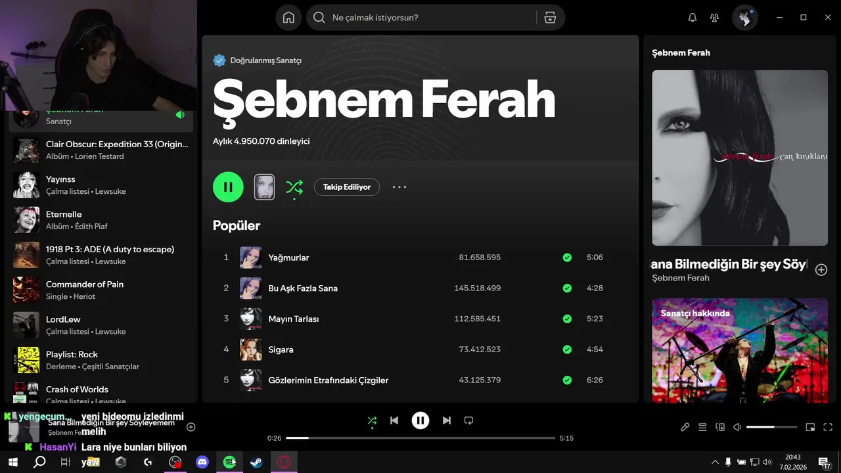Image resolution: width=841 pixels, height=473 pixels.
Task: Open the Windows Start menu
Action: pyautogui.click(x=12, y=462)
